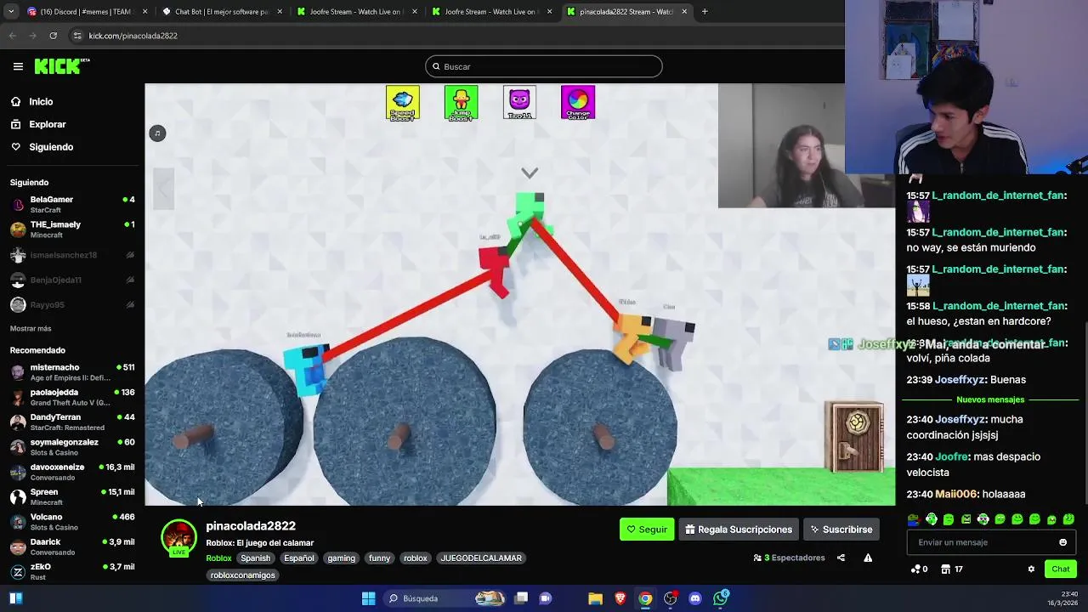Focus the Buscar search field
This screenshot has height=612, width=1088.
pyautogui.click(x=544, y=66)
